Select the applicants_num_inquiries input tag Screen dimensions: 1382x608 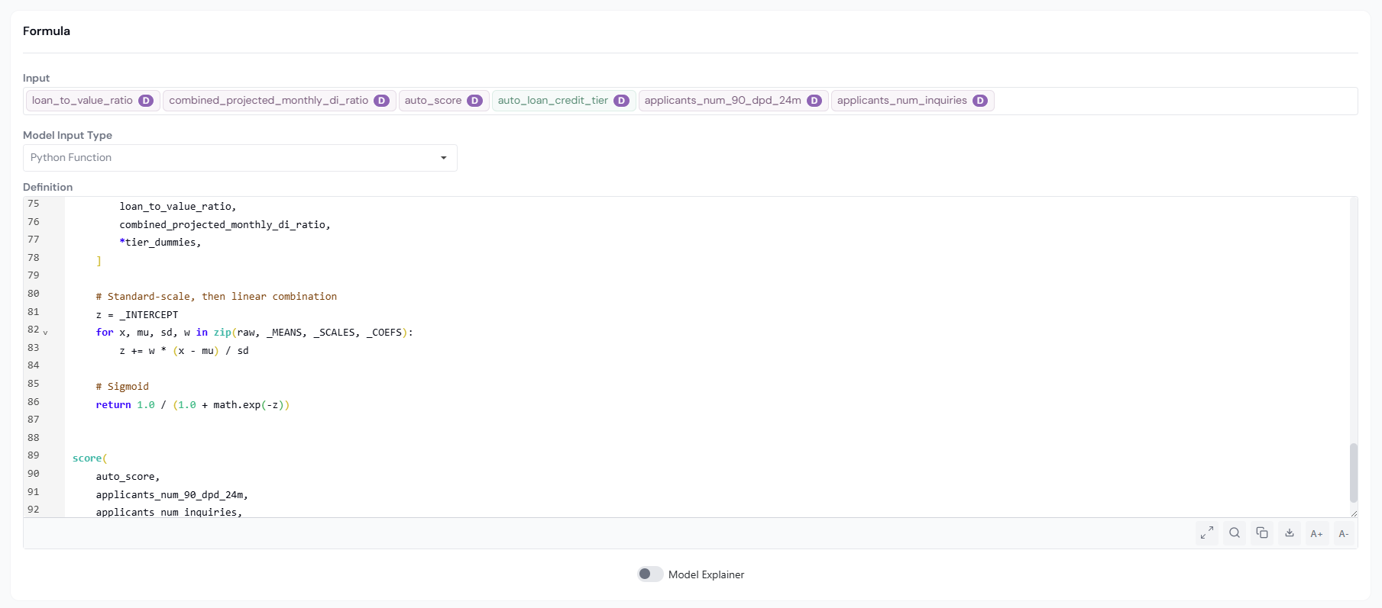[912, 101]
